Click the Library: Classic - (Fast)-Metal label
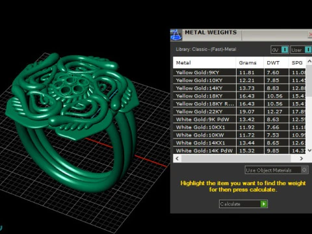 point(206,49)
